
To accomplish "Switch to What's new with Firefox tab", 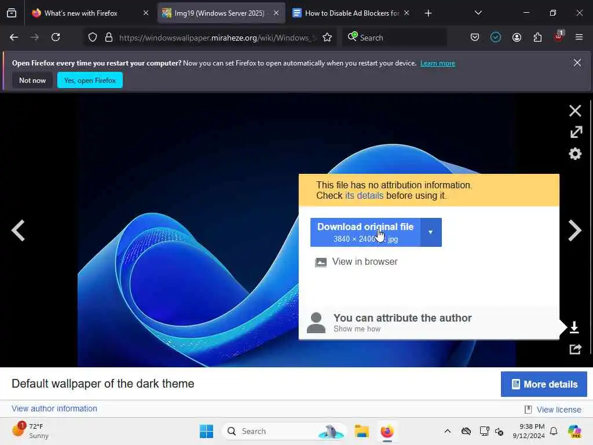I will click(x=80, y=13).
